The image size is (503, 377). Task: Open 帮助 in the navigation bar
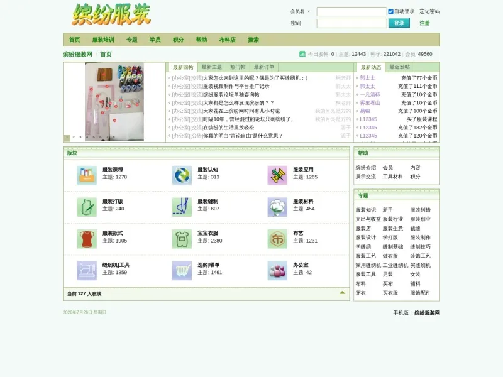[201, 40]
